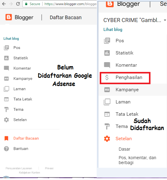The image size is (167, 180).
Task: Open Komentar in left sidebar
Action: (x=22, y=68)
